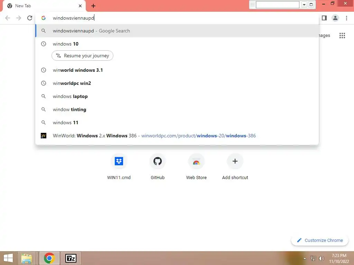Open File Explorer from taskbar
354x265 pixels.
[26, 258]
